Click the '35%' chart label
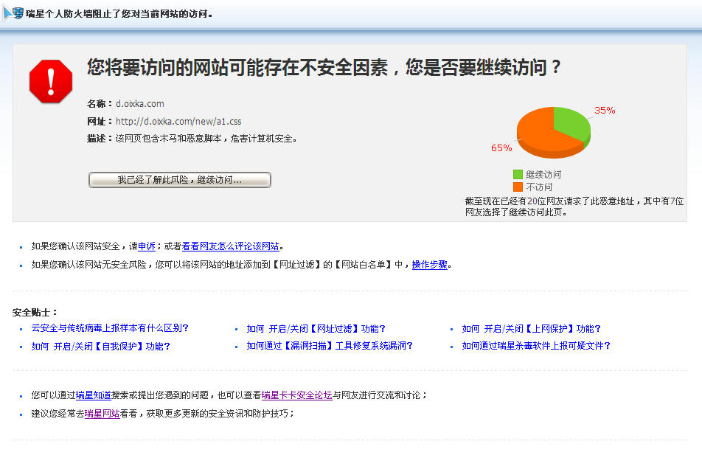This screenshot has width=702, height=458. coord(605,111)
